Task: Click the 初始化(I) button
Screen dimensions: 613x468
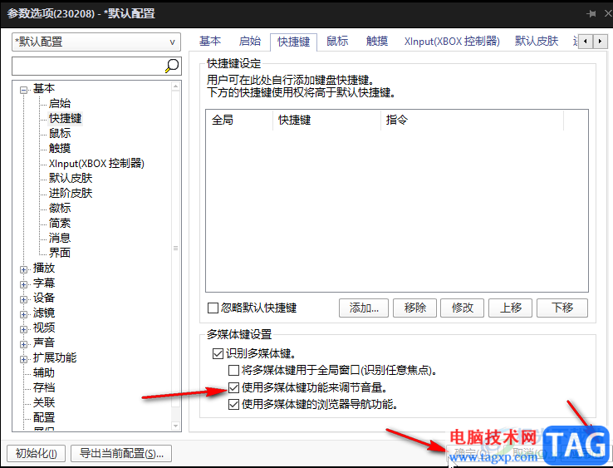Action: [36, 454]
